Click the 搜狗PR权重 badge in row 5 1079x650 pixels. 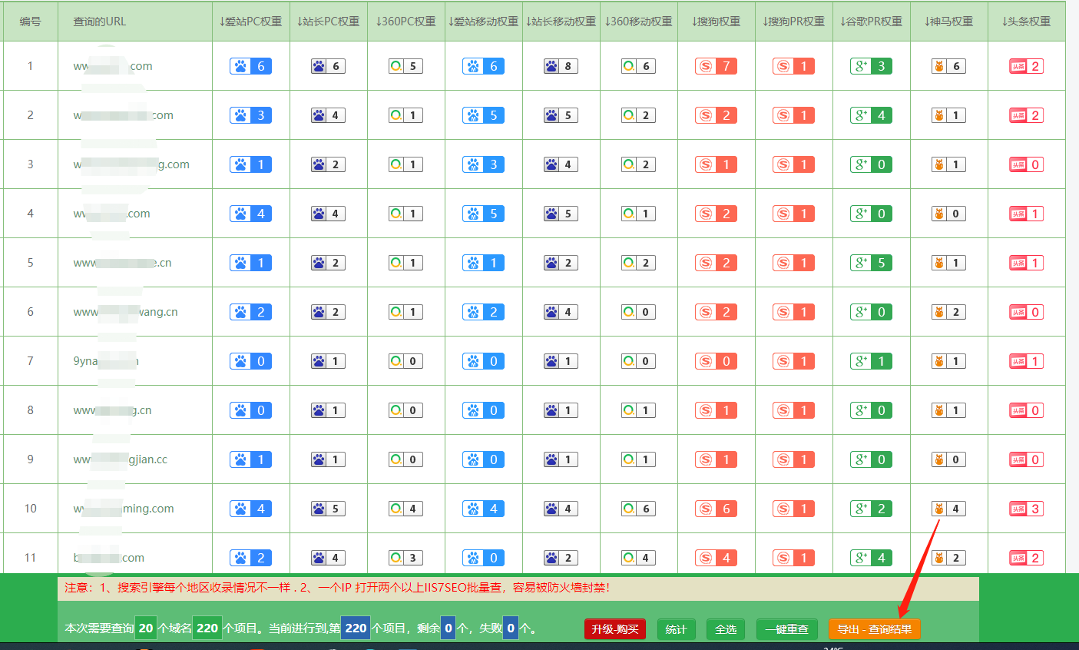(793, 263)
